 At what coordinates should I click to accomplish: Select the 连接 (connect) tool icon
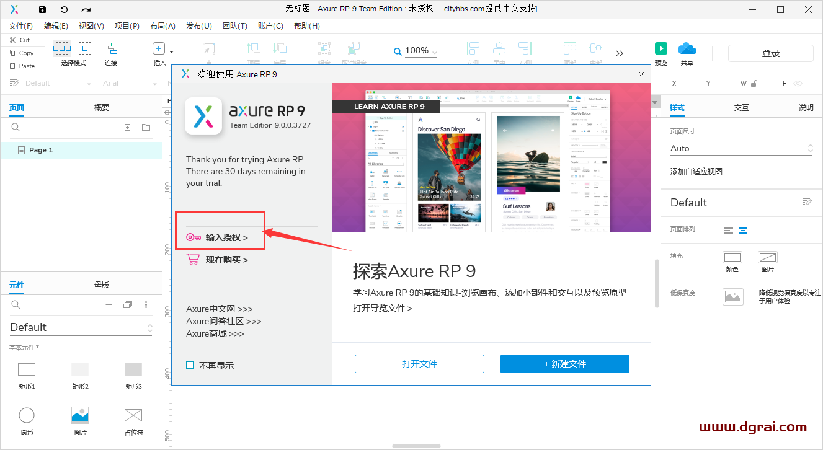pyautogui.click(x=110, y=48)
